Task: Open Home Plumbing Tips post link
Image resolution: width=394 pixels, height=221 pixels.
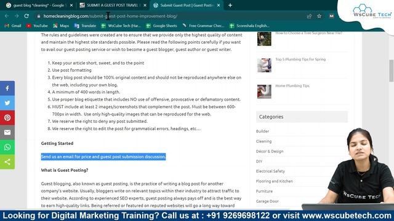Action: click(x=292, y=86)
